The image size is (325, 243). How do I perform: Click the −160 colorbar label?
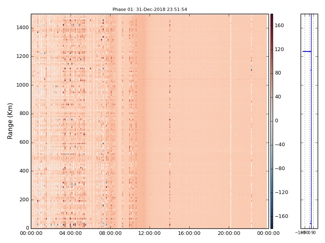click(282, 216)
